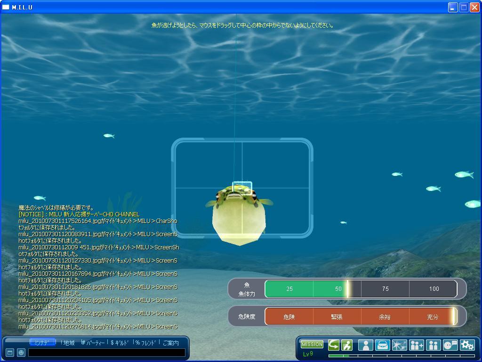Screen dimensions: 482x362
Task: Click the add-friend people icon
Action: click(417, 345)
